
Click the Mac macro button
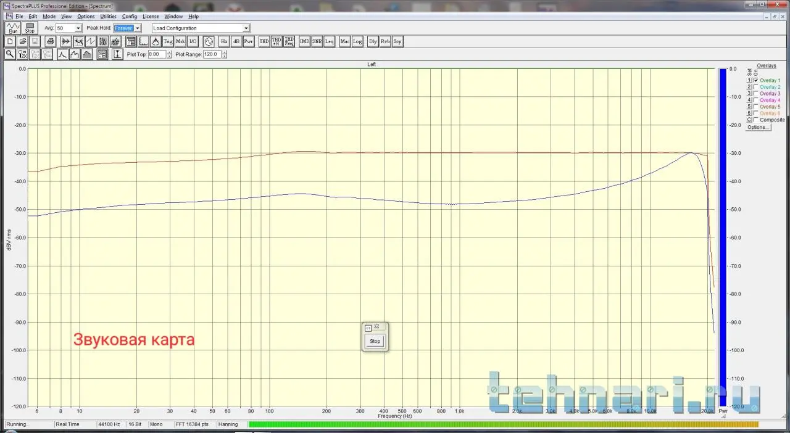pos(344,41)
